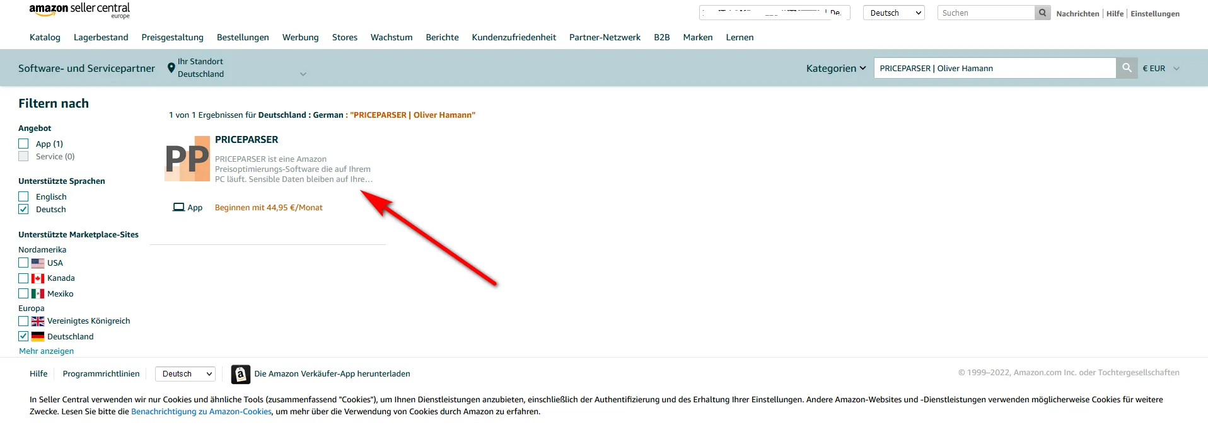Open the Preisgestaltung menu

pos(172,37)
